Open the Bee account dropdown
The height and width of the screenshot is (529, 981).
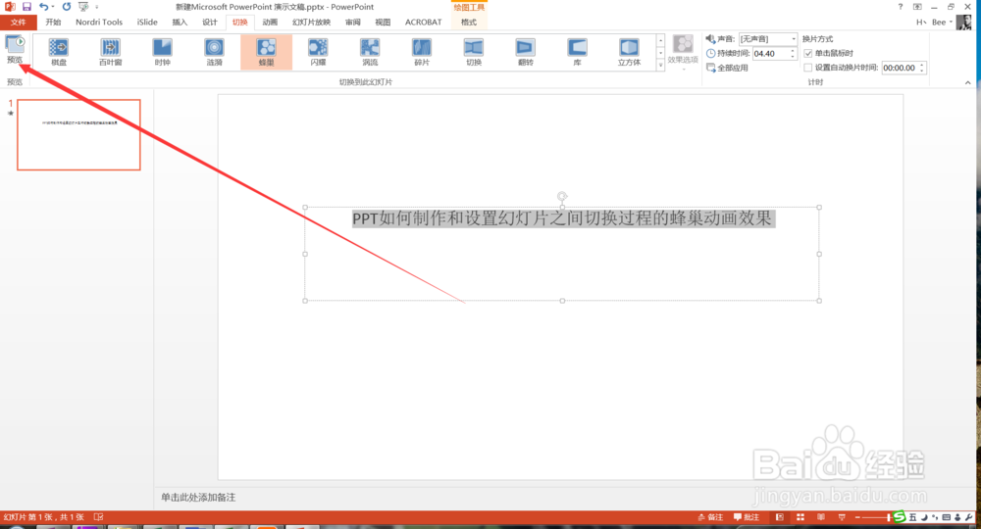point(942,22)
